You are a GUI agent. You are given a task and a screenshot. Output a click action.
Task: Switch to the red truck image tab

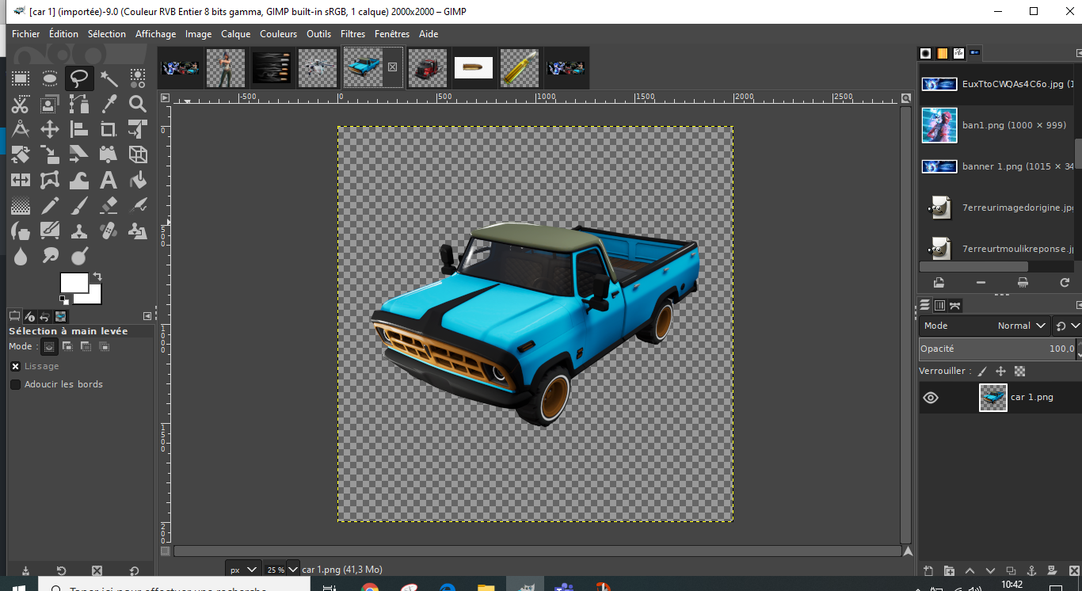[x=428, y=68]
